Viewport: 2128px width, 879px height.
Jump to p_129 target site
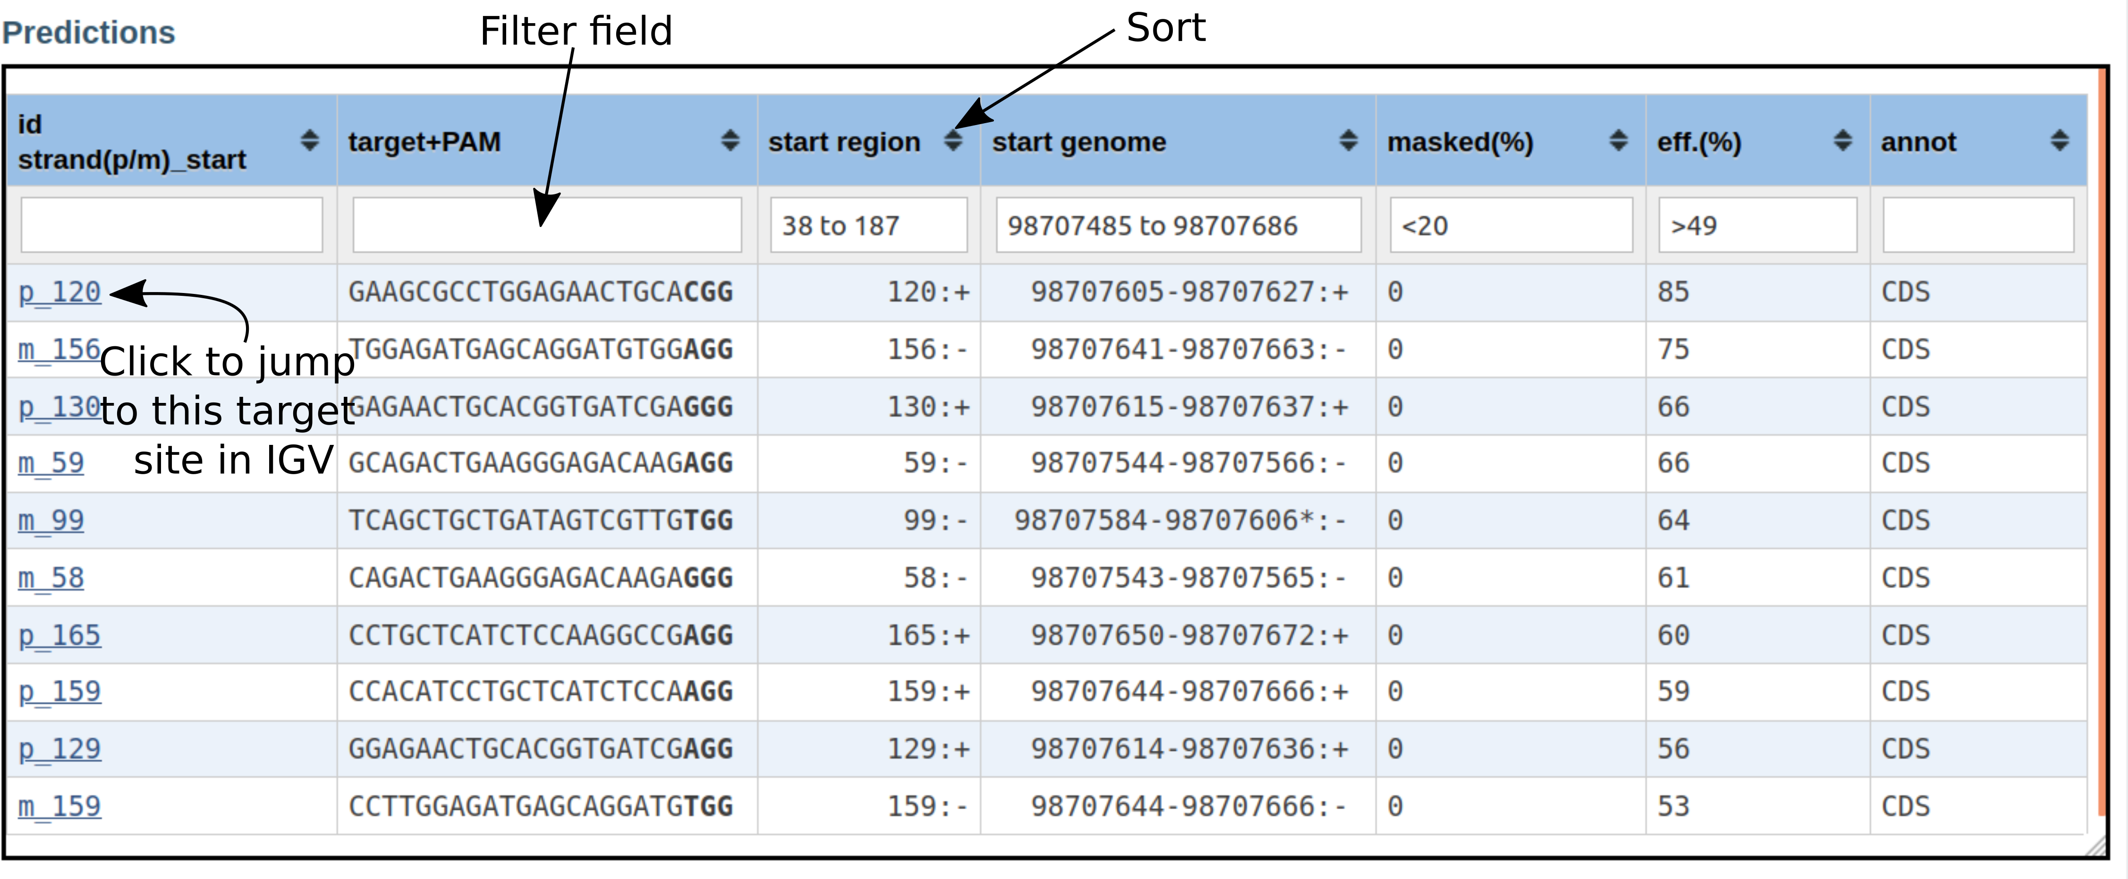point(59,749)
